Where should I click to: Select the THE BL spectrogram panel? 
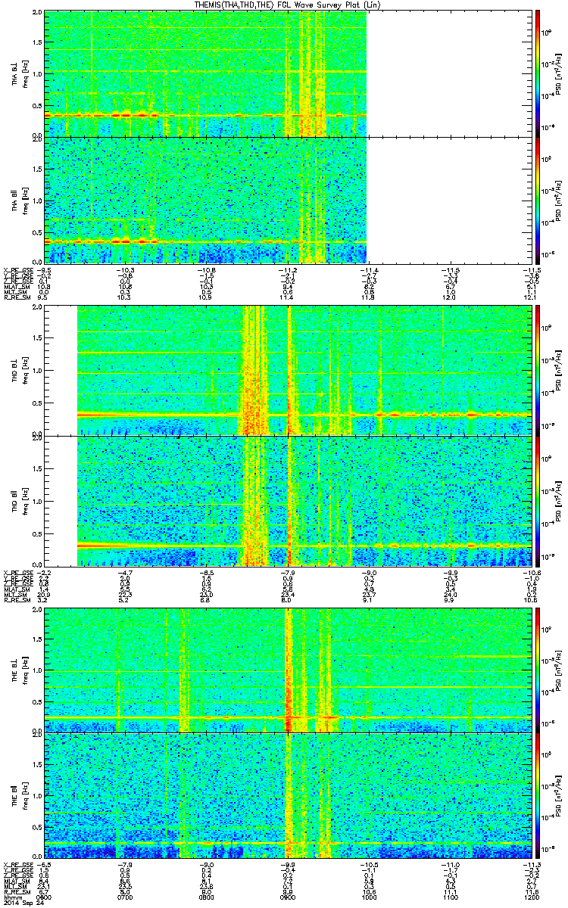pyautogui.click(x=286, y=670)
